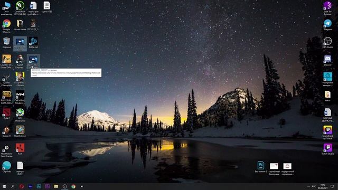Open the ClipGrab shortcut

[x=6, y=167]
